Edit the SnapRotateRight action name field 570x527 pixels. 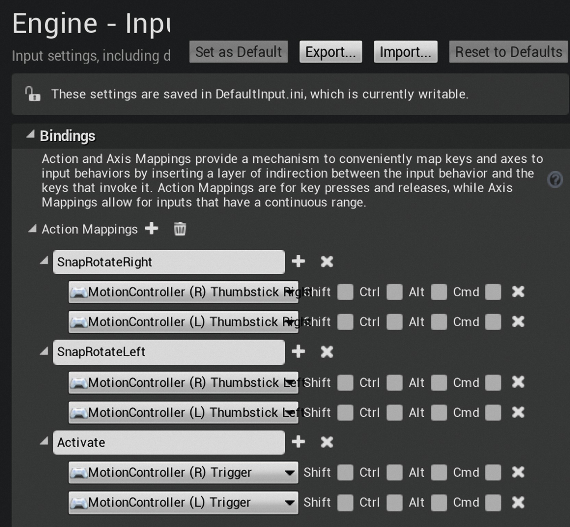click(x=169, y=262)
